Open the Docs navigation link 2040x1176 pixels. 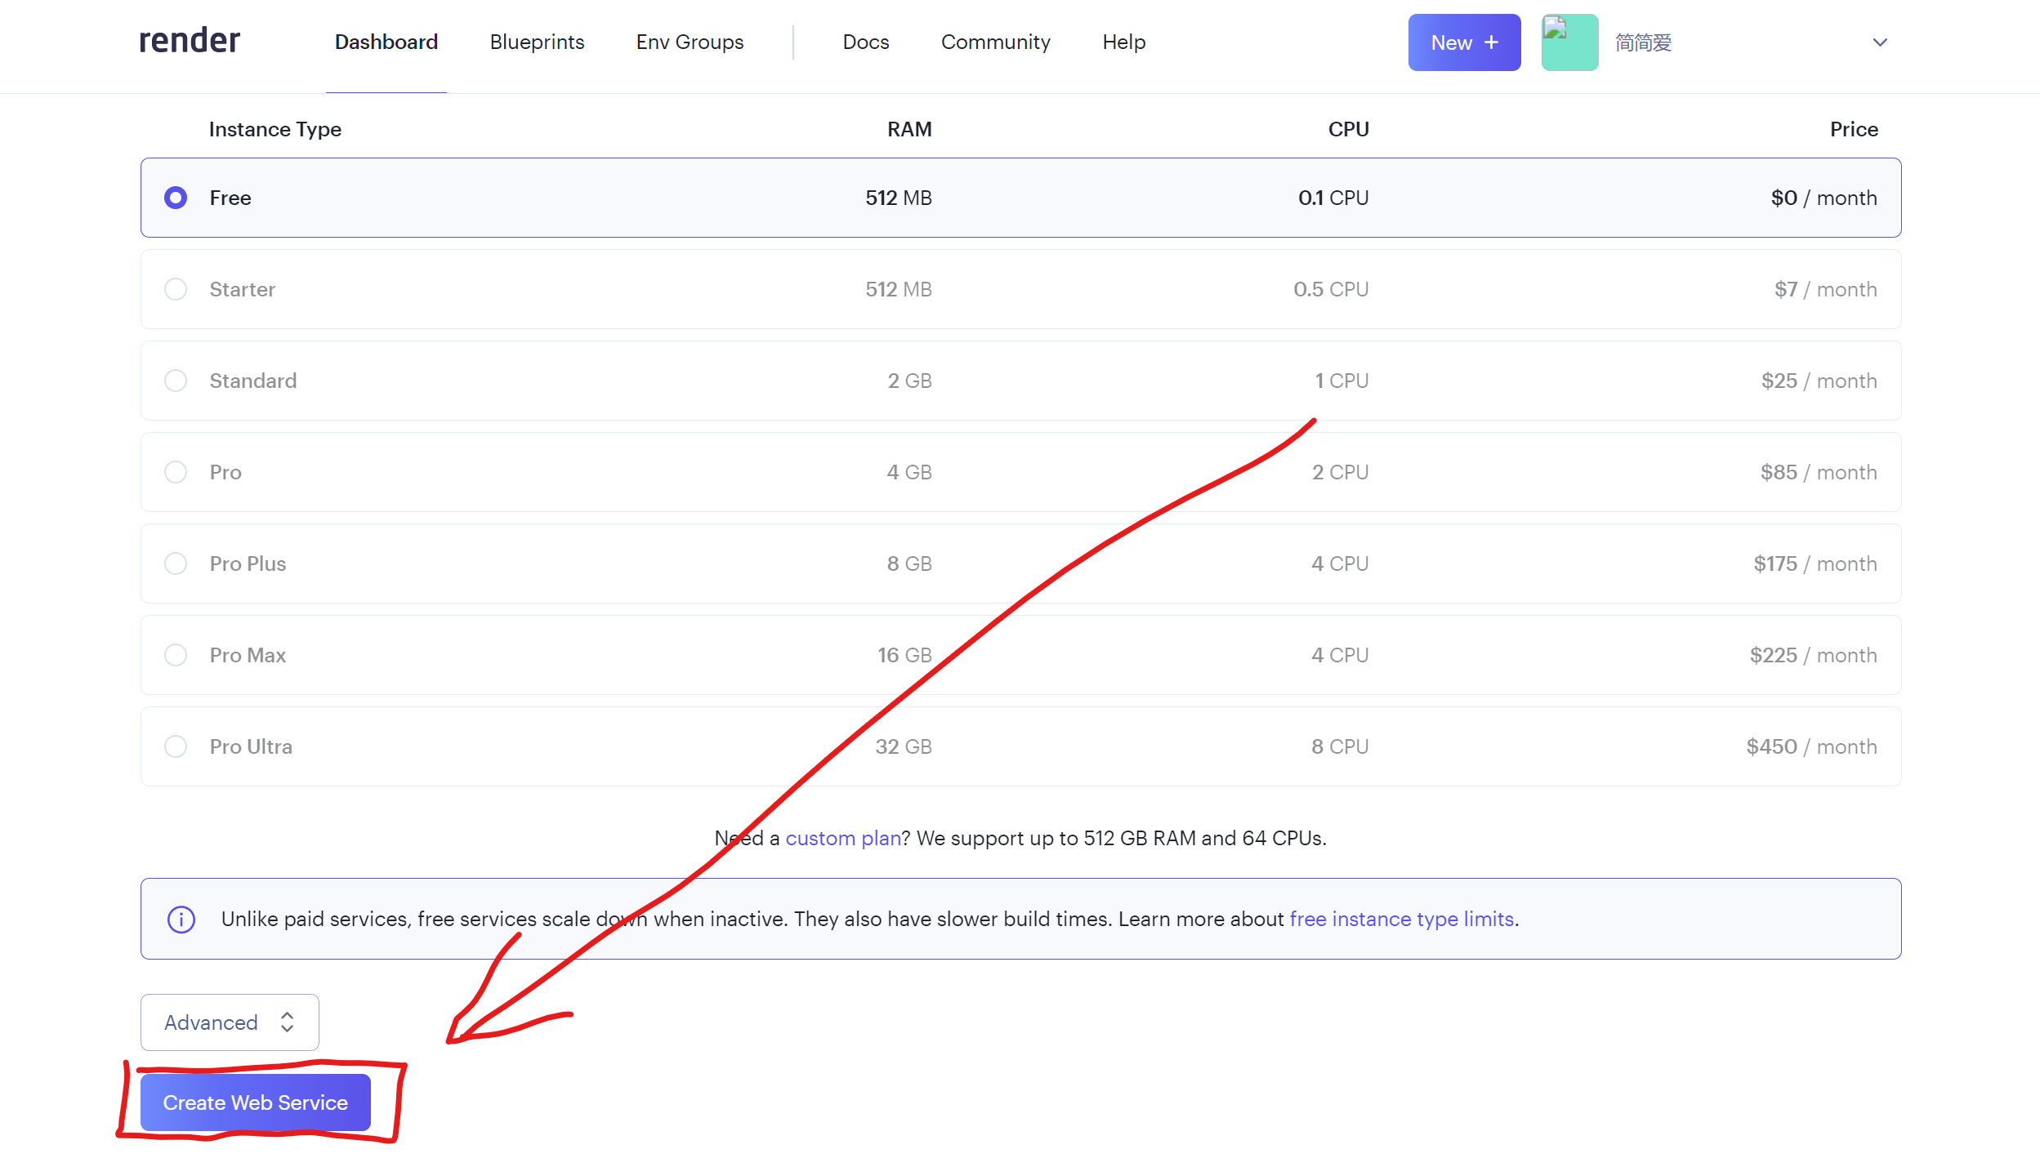865,42
